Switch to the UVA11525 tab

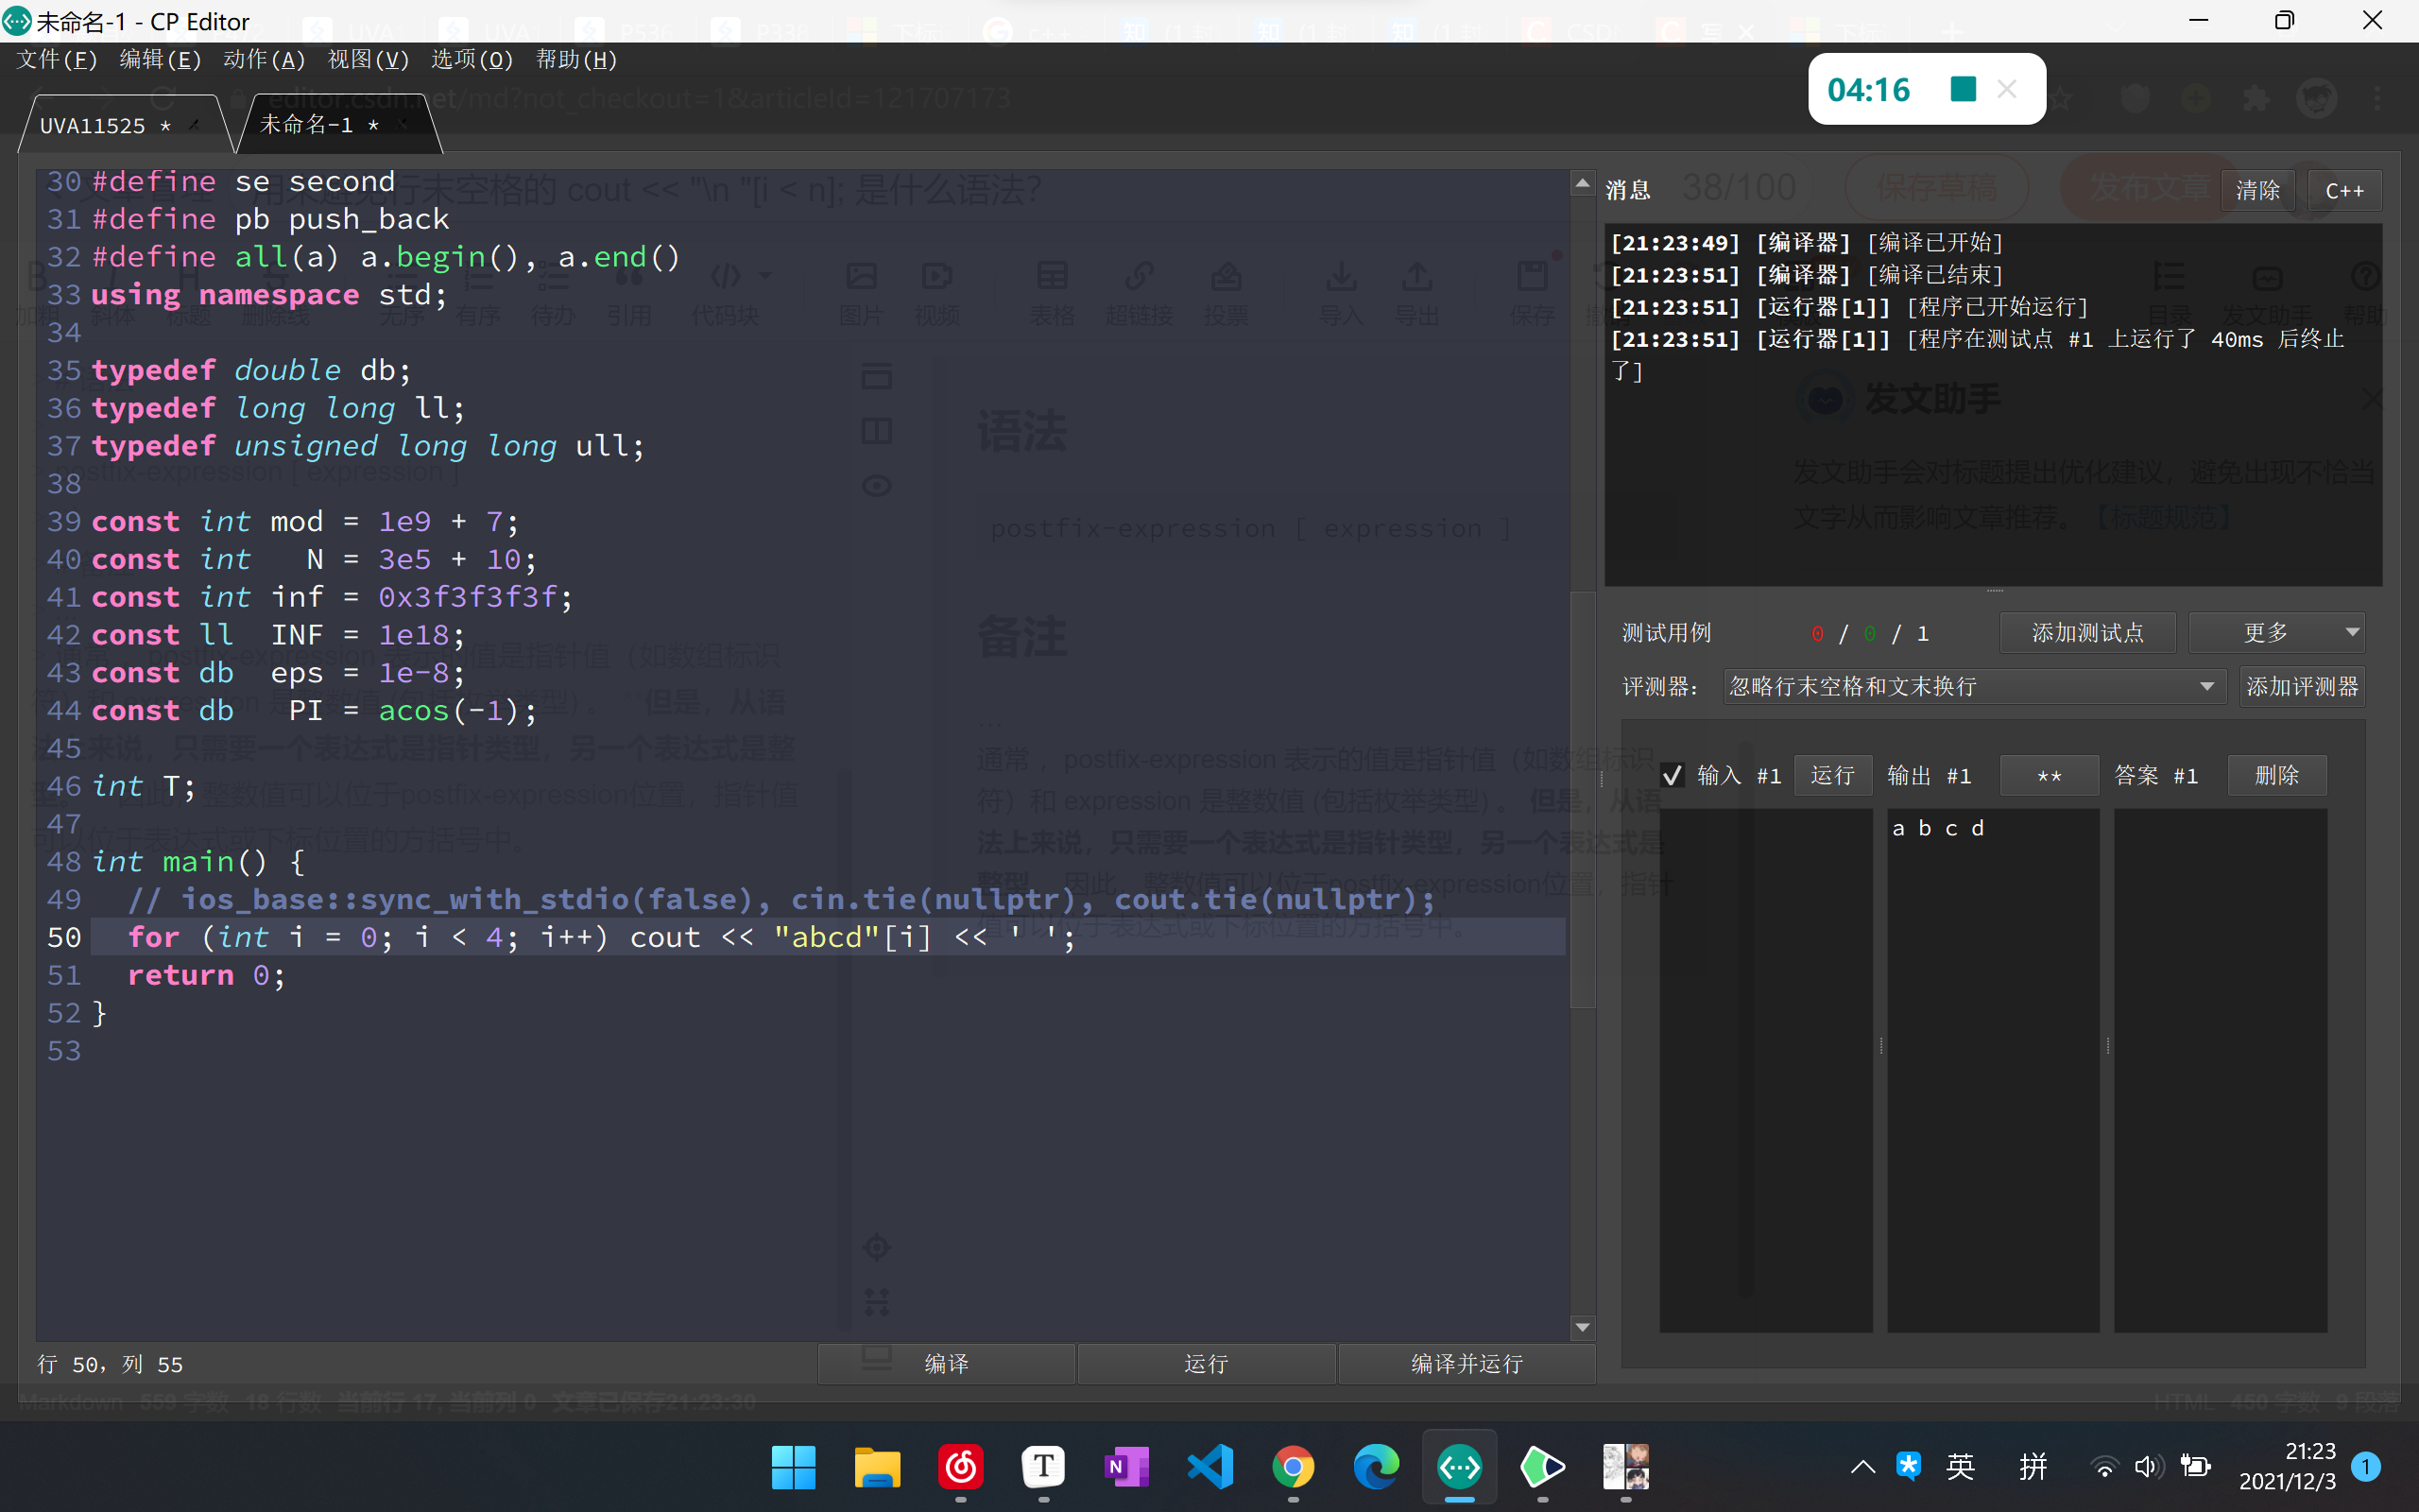tap(93, 126)
